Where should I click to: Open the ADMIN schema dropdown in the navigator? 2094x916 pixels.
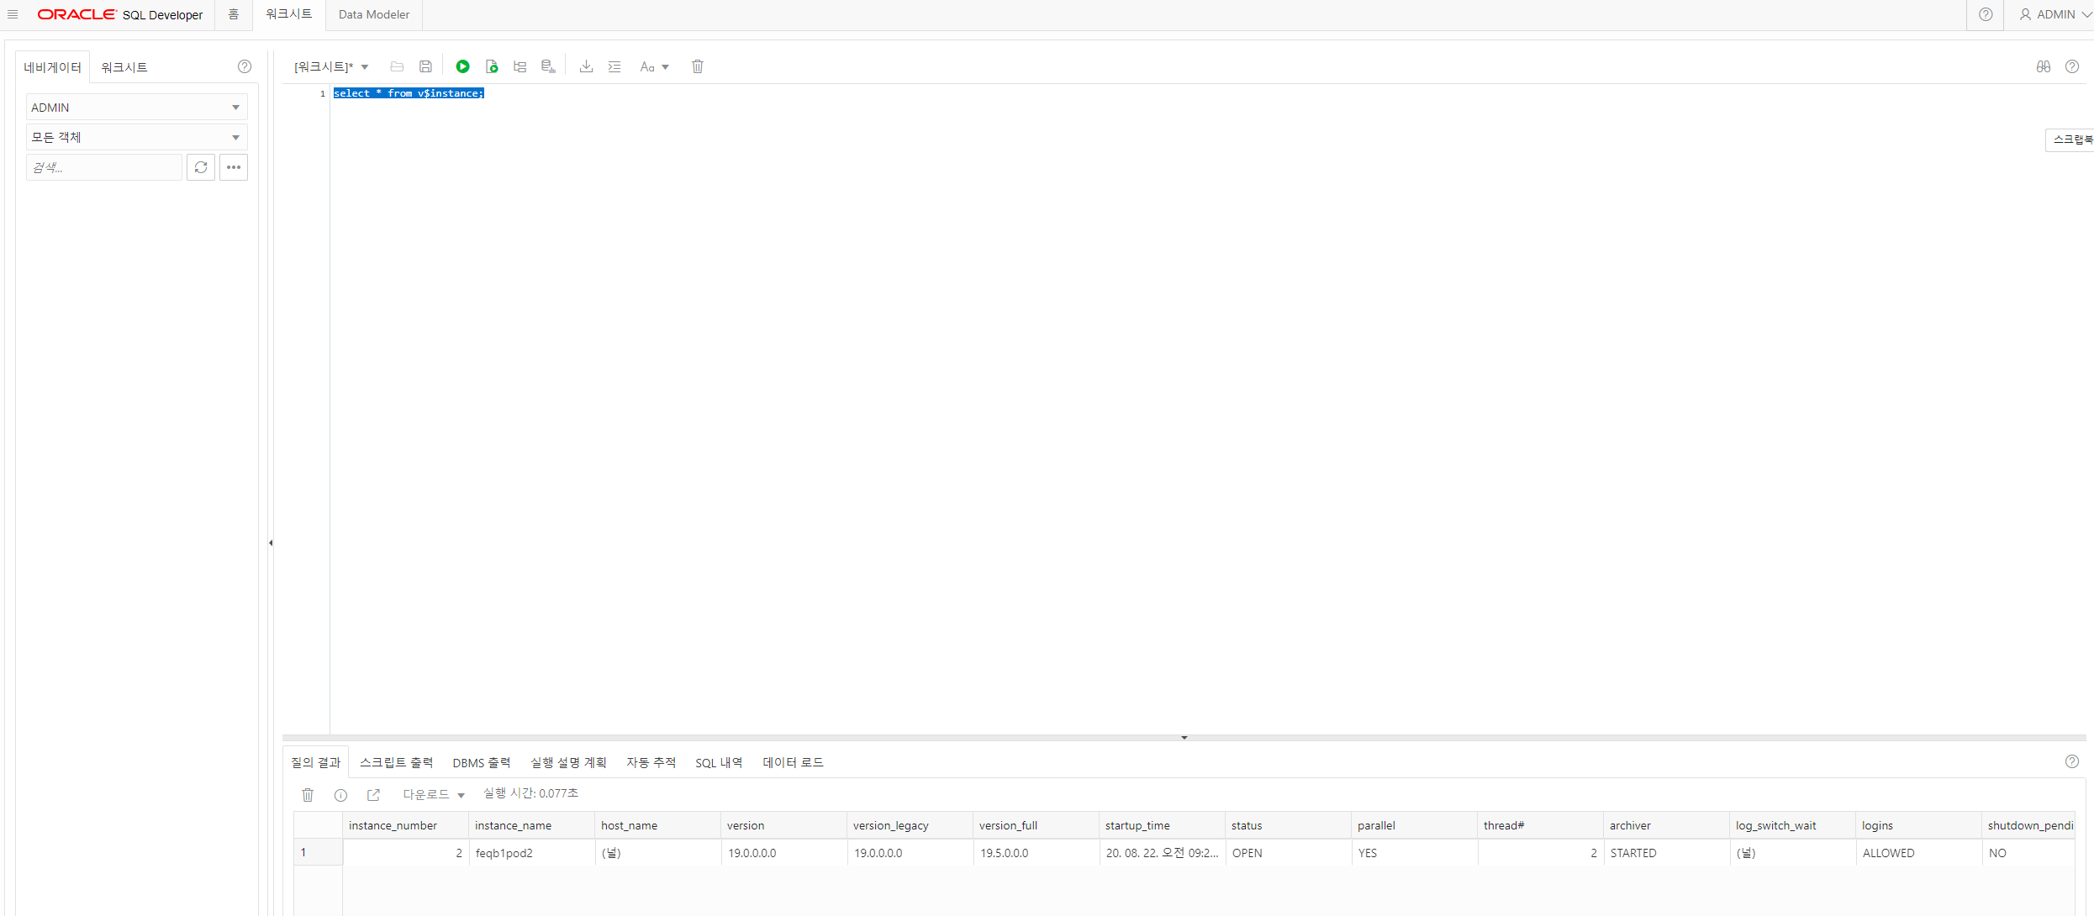click(137, 108)
